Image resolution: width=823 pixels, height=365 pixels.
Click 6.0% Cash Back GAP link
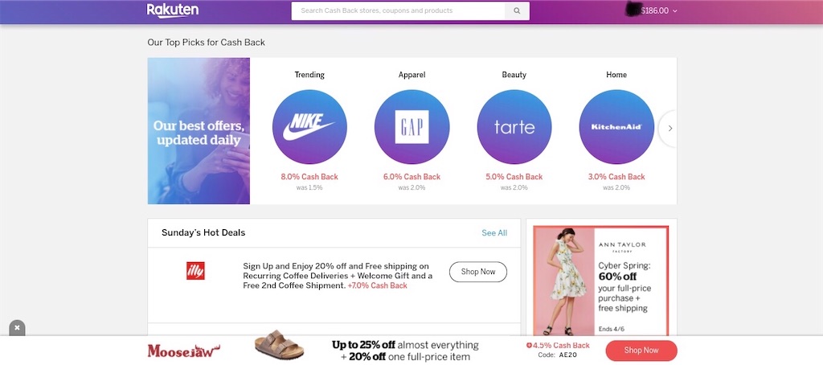[x=412, y=176]
